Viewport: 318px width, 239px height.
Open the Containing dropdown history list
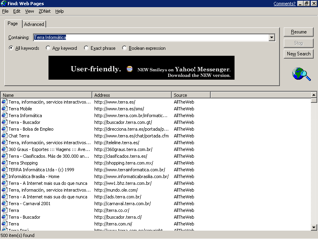pyautogui.click(x=272, y=37)
